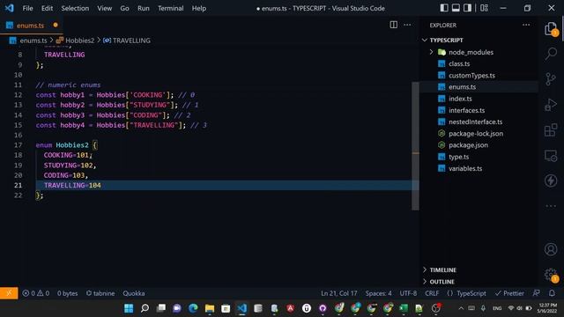The height and width of the screenshot is (317, 564).
Task: Open the Accounts icon
Action: [551, 249]
